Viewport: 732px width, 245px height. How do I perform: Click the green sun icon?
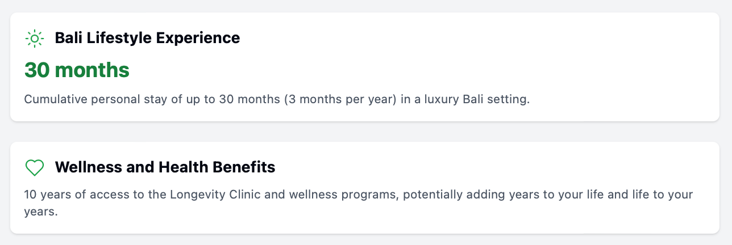click(35, 38)
